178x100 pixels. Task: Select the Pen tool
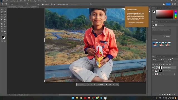(x=5, y=26)
